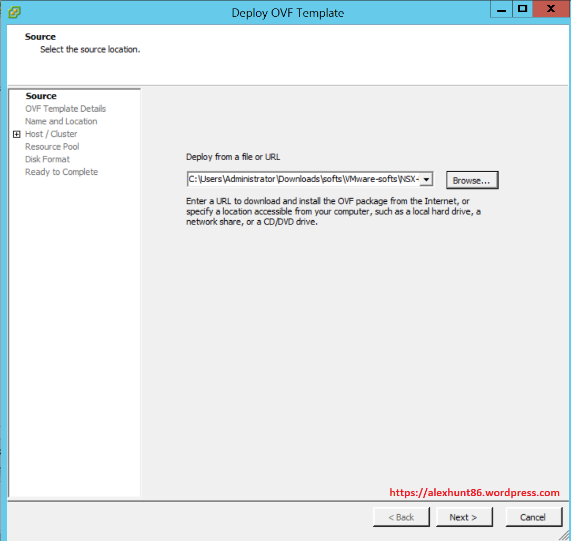The image size is (571, 541).
Task: Click the Next > button
Action: tap(464, 517)
